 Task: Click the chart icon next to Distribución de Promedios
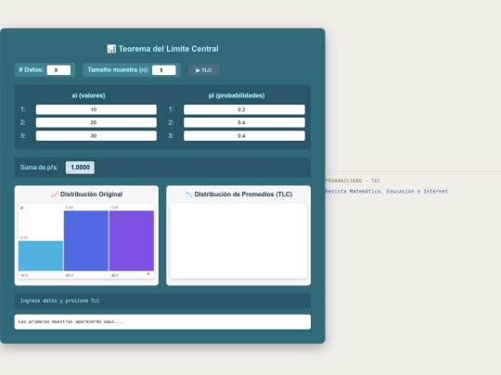[x=189, y=194]
